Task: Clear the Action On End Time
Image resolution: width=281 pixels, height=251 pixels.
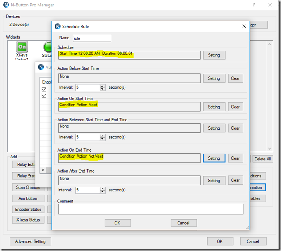Action: click(235, 158)
